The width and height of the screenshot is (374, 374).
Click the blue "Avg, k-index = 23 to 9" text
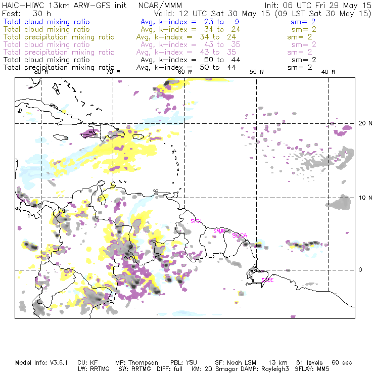(190, 22)
